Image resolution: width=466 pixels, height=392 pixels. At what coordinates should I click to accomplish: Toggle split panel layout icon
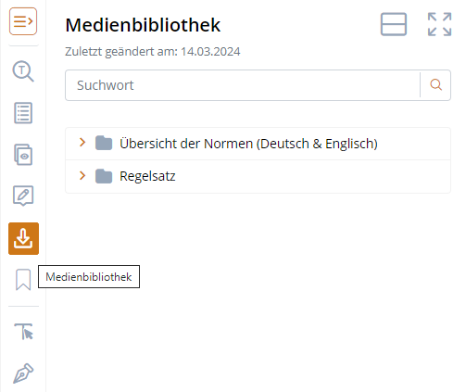click(x=394, y=24)
